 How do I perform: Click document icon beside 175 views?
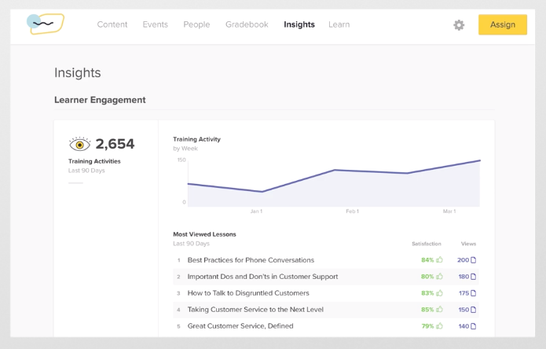point(473,293)
